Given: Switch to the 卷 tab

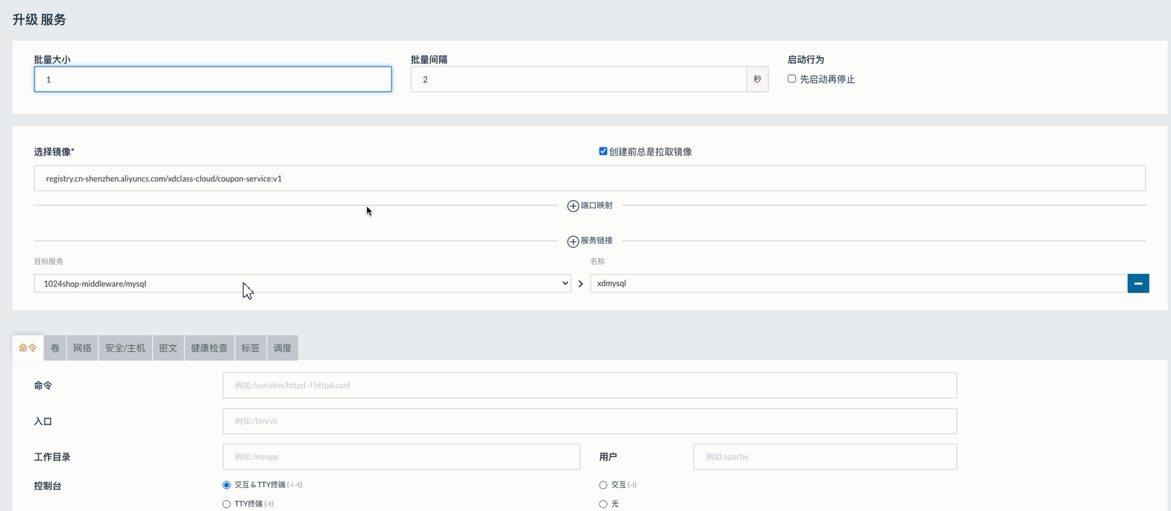Looking at the screenshot, I should (55, 348).
